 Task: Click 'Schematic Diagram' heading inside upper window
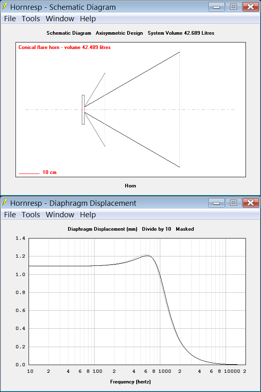click(x=69, y=33)
